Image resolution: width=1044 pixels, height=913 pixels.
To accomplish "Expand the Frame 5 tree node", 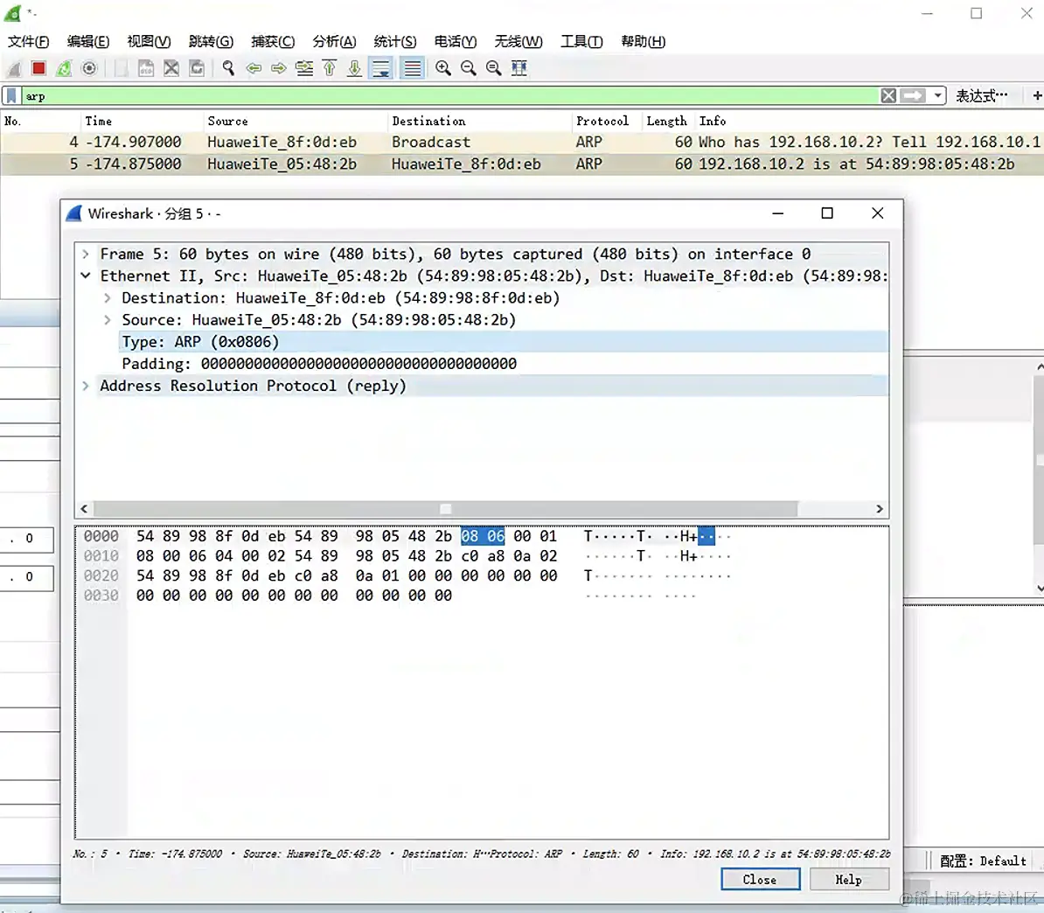I will pos(85,254).
